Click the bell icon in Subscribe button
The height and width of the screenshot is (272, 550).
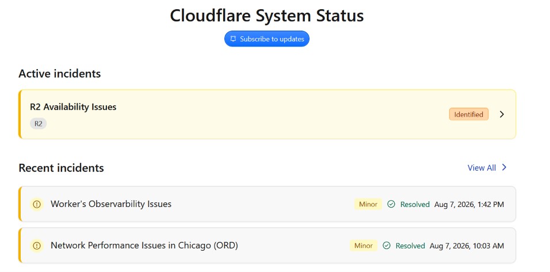233,39
